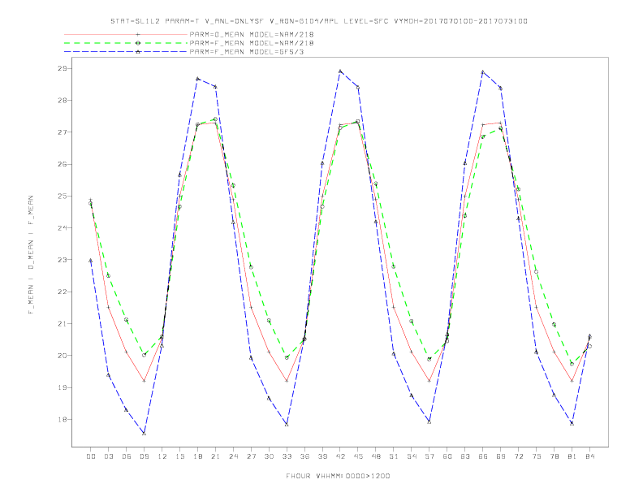The height and width of the screenshot is (497, 643).
Task: Click the y-axis tick value 26
Action: tap(63, 164)
